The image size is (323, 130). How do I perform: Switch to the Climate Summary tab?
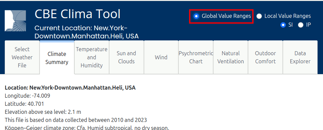tap(57, 58)
